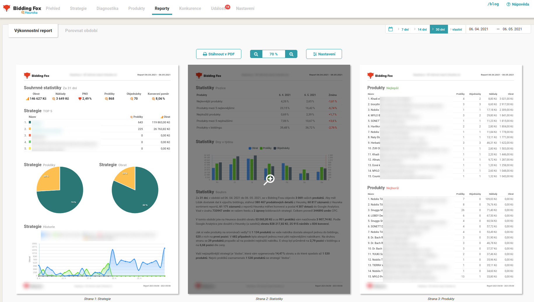Open the calendar date picker icon
Viewport: 534px width, 302px height.
point(391,29)
